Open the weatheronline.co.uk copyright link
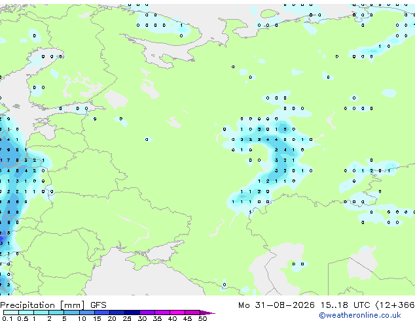This screenshot has width=415, height=321. coord(360,315)
